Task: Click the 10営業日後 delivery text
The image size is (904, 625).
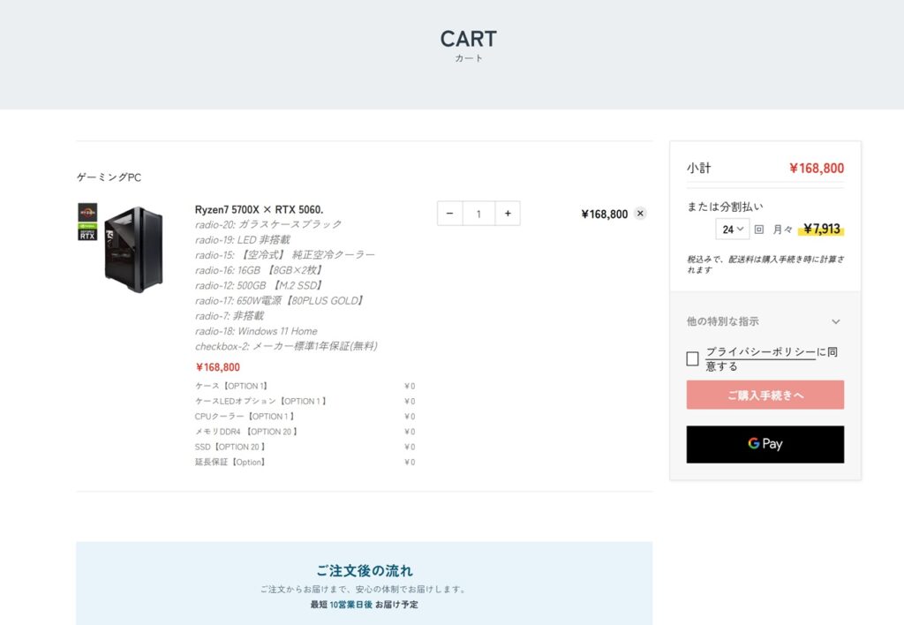Action: [350, 604]
